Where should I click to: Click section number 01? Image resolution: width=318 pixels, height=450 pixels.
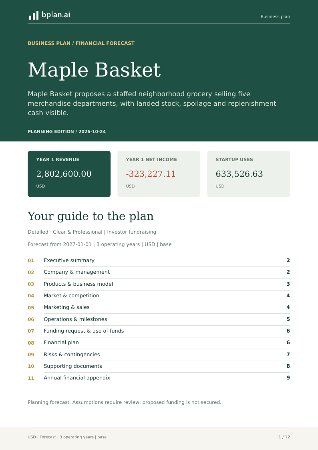pyautogui.click(x=31, y=260)
